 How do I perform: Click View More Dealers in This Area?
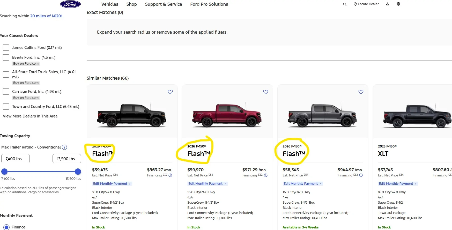click(x=30, y=116)
